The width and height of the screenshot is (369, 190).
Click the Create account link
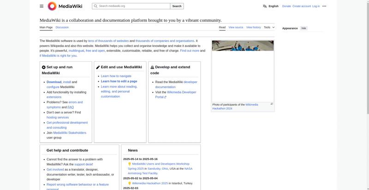(x=302, y=6)
